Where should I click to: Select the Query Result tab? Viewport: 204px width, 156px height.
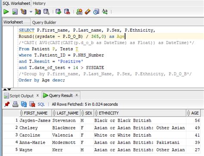[x=61, y=95]
